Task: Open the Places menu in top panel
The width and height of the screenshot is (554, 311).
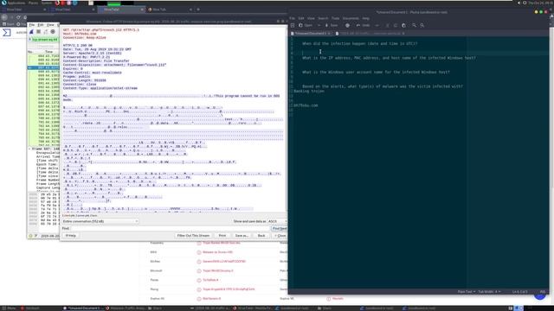Action: pos(33,3)
